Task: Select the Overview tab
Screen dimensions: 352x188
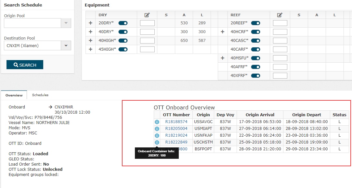Action: (x=14, y=95)
